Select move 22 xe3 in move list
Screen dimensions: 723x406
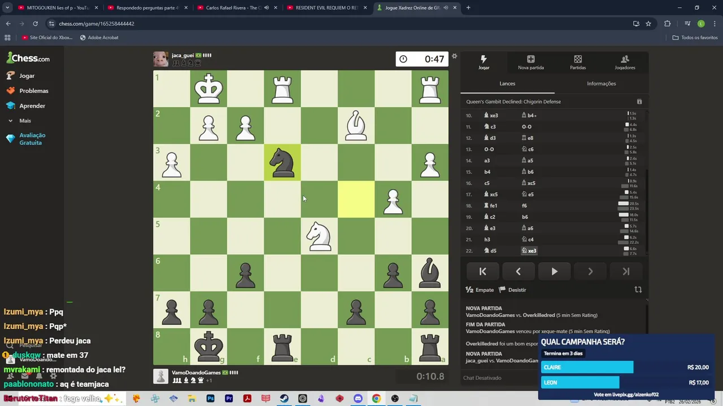point(529,251)
